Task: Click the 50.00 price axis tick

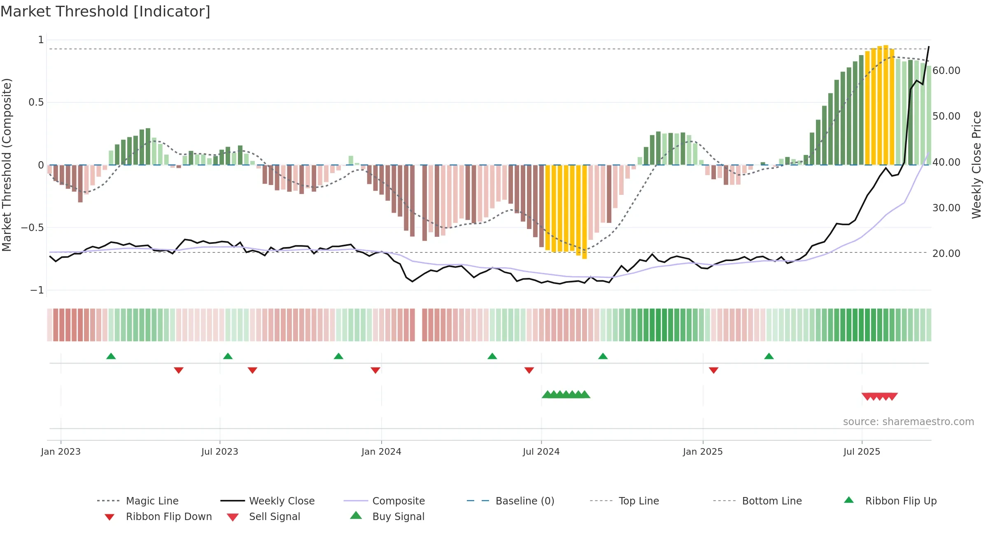Action: (x=946, y=116)
